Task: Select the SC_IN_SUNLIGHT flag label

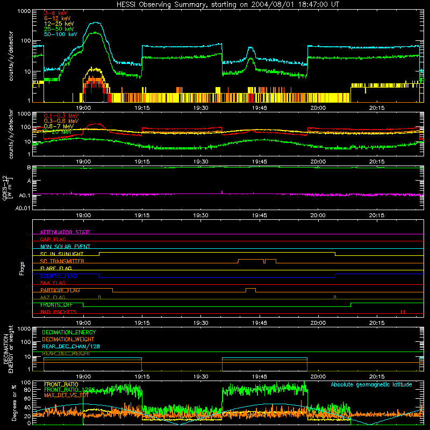Action: coord(62,254)
